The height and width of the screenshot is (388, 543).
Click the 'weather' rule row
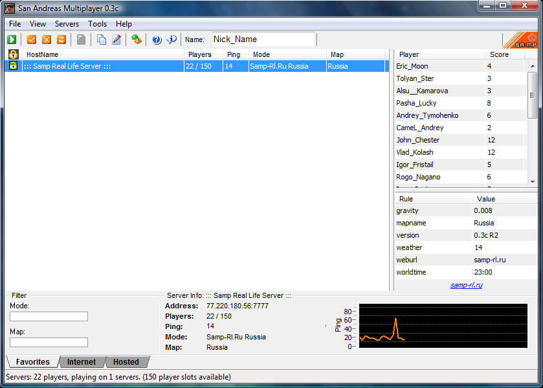(466, 247)
